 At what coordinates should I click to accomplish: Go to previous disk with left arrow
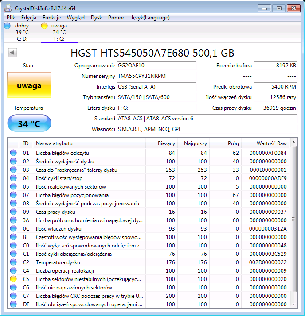pyautogui.click(x=12, y=53)
